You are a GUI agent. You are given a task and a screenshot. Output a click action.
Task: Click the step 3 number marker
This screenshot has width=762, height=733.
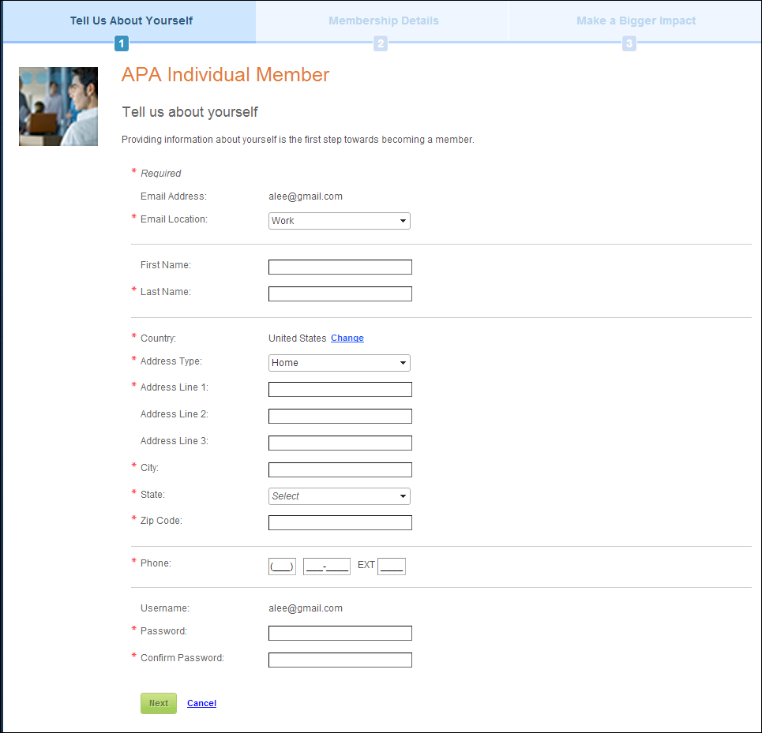click(629, 43)
